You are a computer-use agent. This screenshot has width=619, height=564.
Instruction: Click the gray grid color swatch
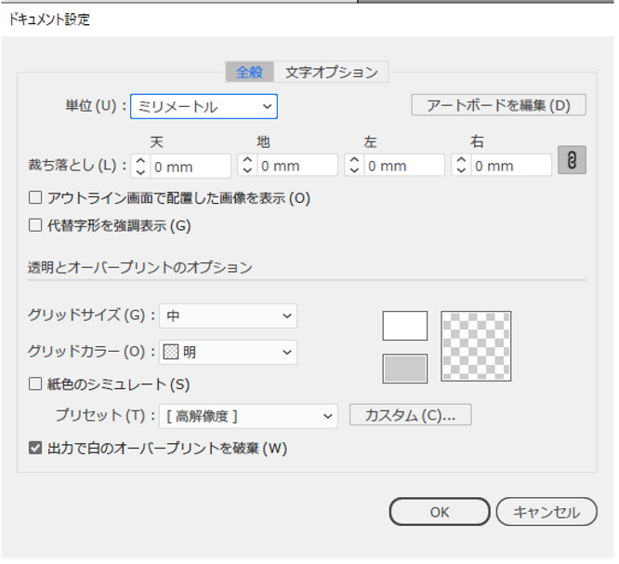point(404,369)
